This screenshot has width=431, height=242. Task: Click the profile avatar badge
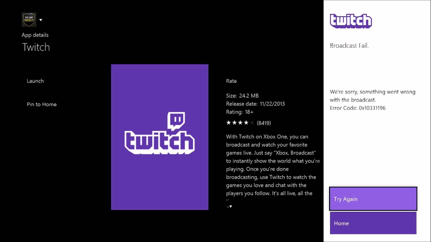point(29,20)
